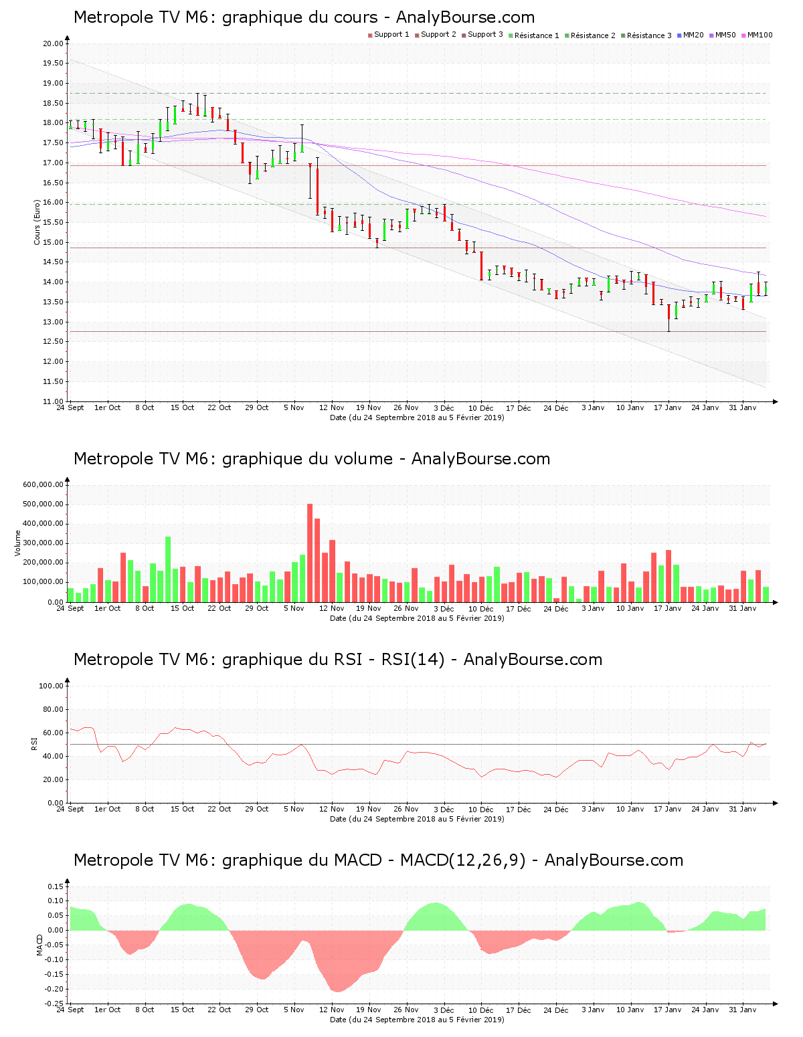Click the 0.15 value on MACD axis
Viewport: 803px width, 1037px height.
click(x=56, y=887)
